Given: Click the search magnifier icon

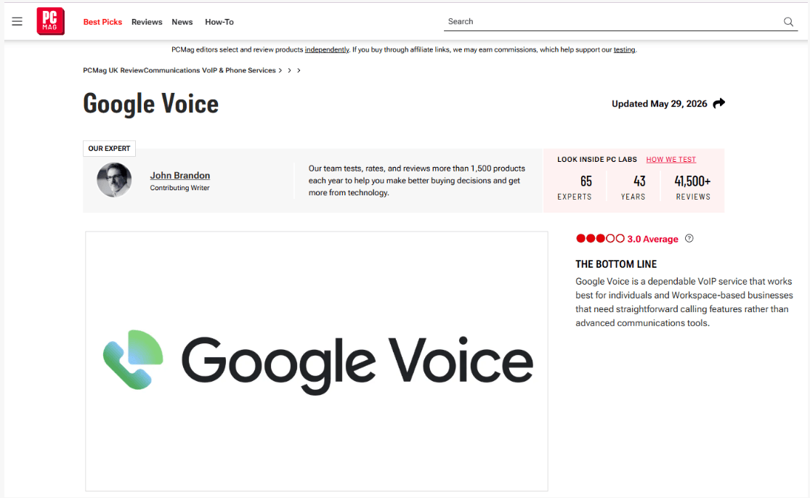Looking at the screenshot, I should tap(788, 22).
